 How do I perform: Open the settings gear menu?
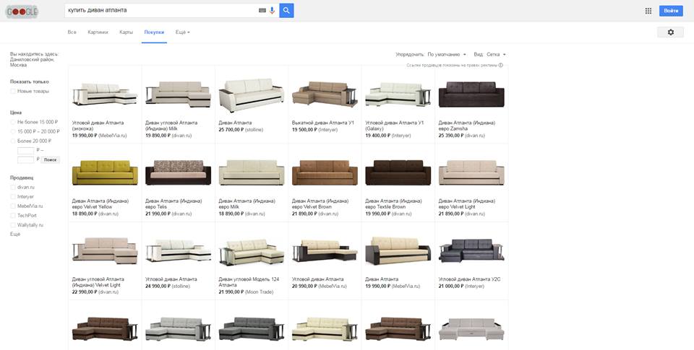pyautogui.click(x=670, y=32)
